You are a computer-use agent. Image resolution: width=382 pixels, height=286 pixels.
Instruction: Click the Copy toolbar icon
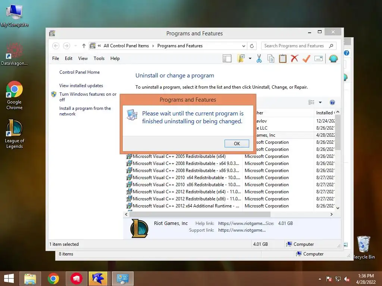[x=271, y=58]
